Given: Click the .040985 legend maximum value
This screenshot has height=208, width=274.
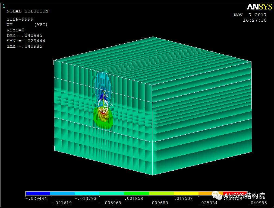Looking at the screenshot, I should point(258,203).
